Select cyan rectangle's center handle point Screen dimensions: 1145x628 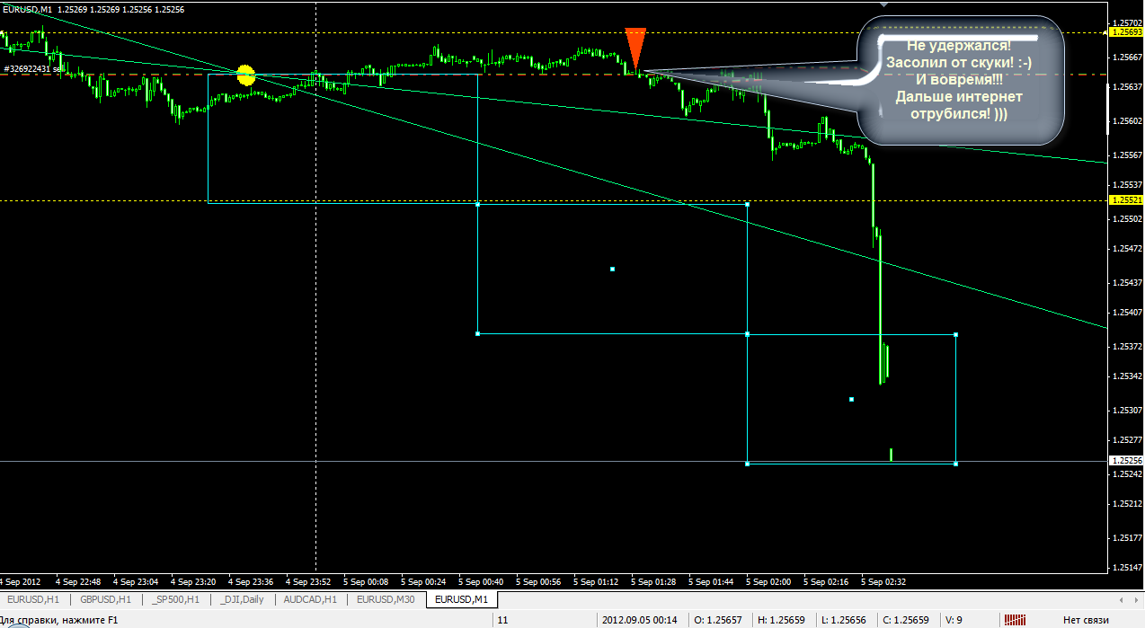tap(851, 399)
